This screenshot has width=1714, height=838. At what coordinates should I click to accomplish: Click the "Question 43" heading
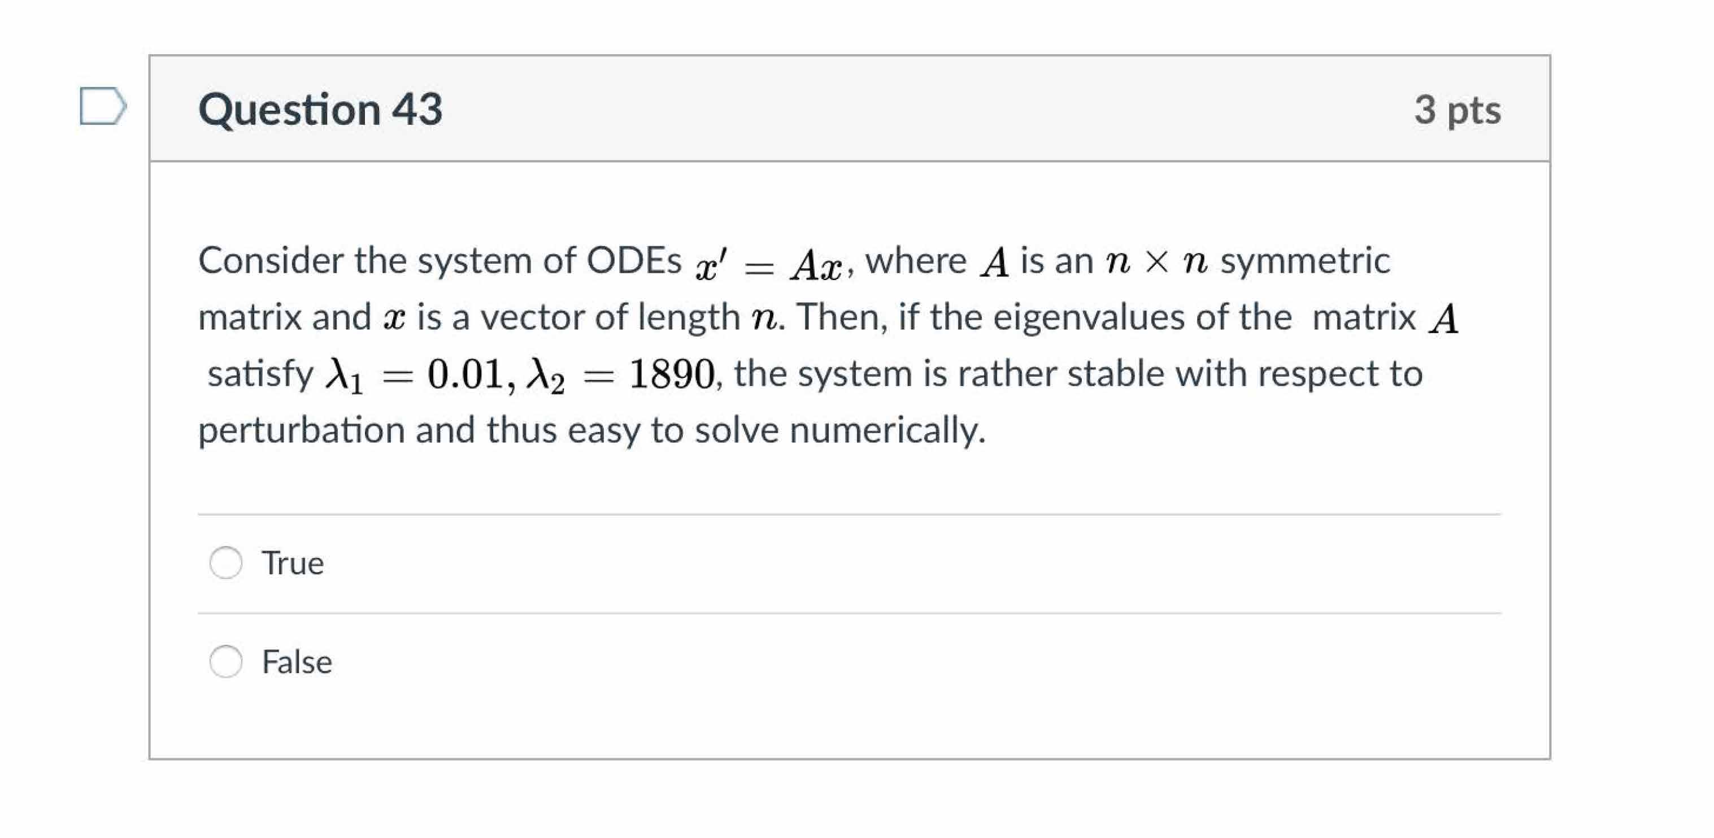[x=320, y=109]
